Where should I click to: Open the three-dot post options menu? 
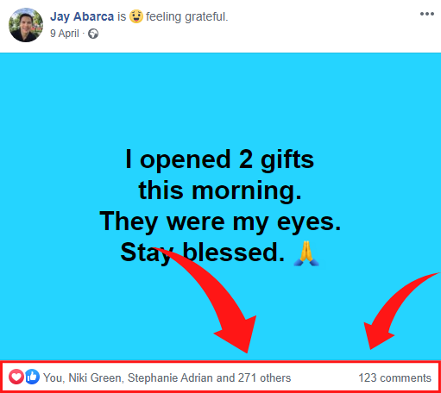[427, 14]
